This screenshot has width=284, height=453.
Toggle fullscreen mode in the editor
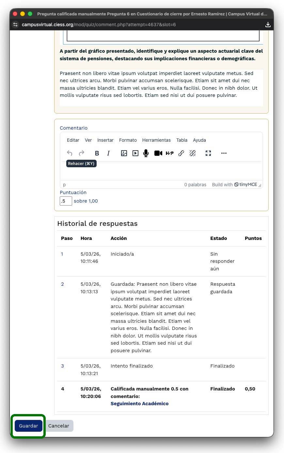tap(208, 153)
